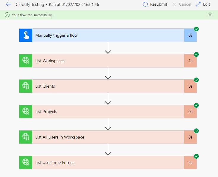Image resolution: width=218 pixels, height=177 pixels.
Task: Click the 2s duration on List User Time Entries
Action: [190, 163]
